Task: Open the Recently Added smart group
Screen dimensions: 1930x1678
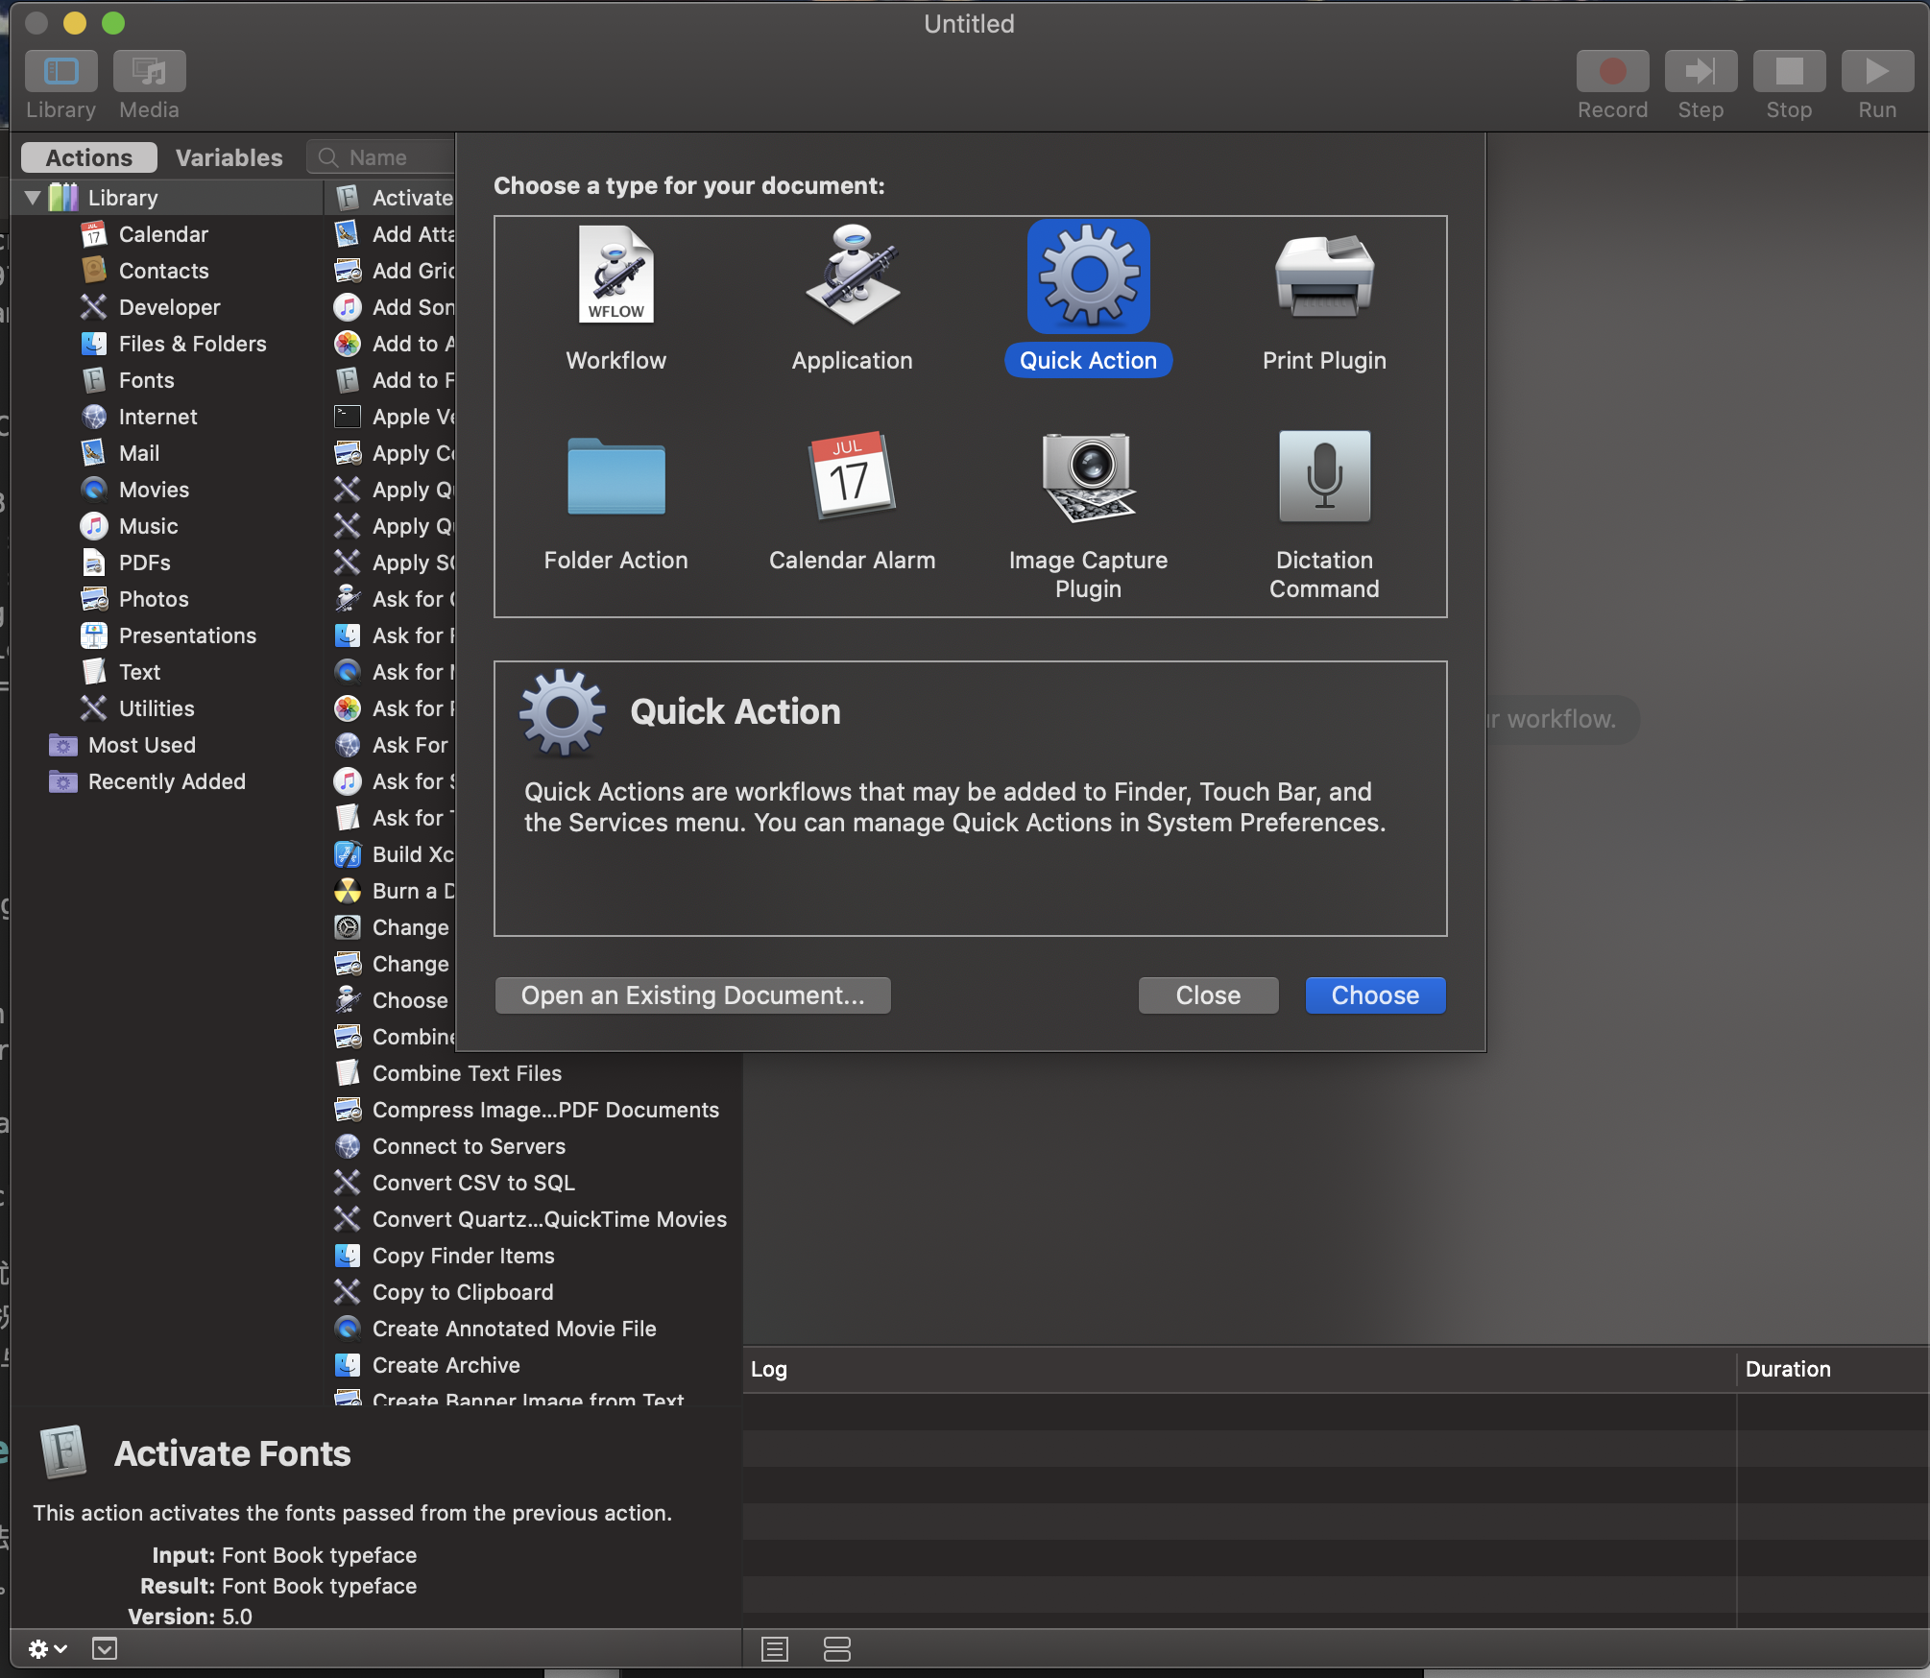Action: 166,781
